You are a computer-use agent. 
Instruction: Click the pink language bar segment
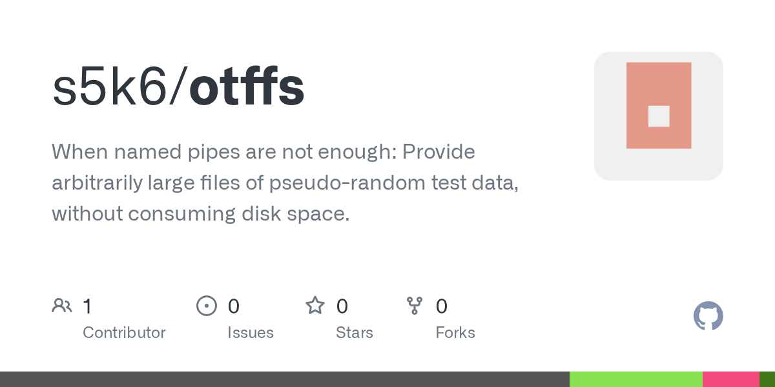pos(730,379)
